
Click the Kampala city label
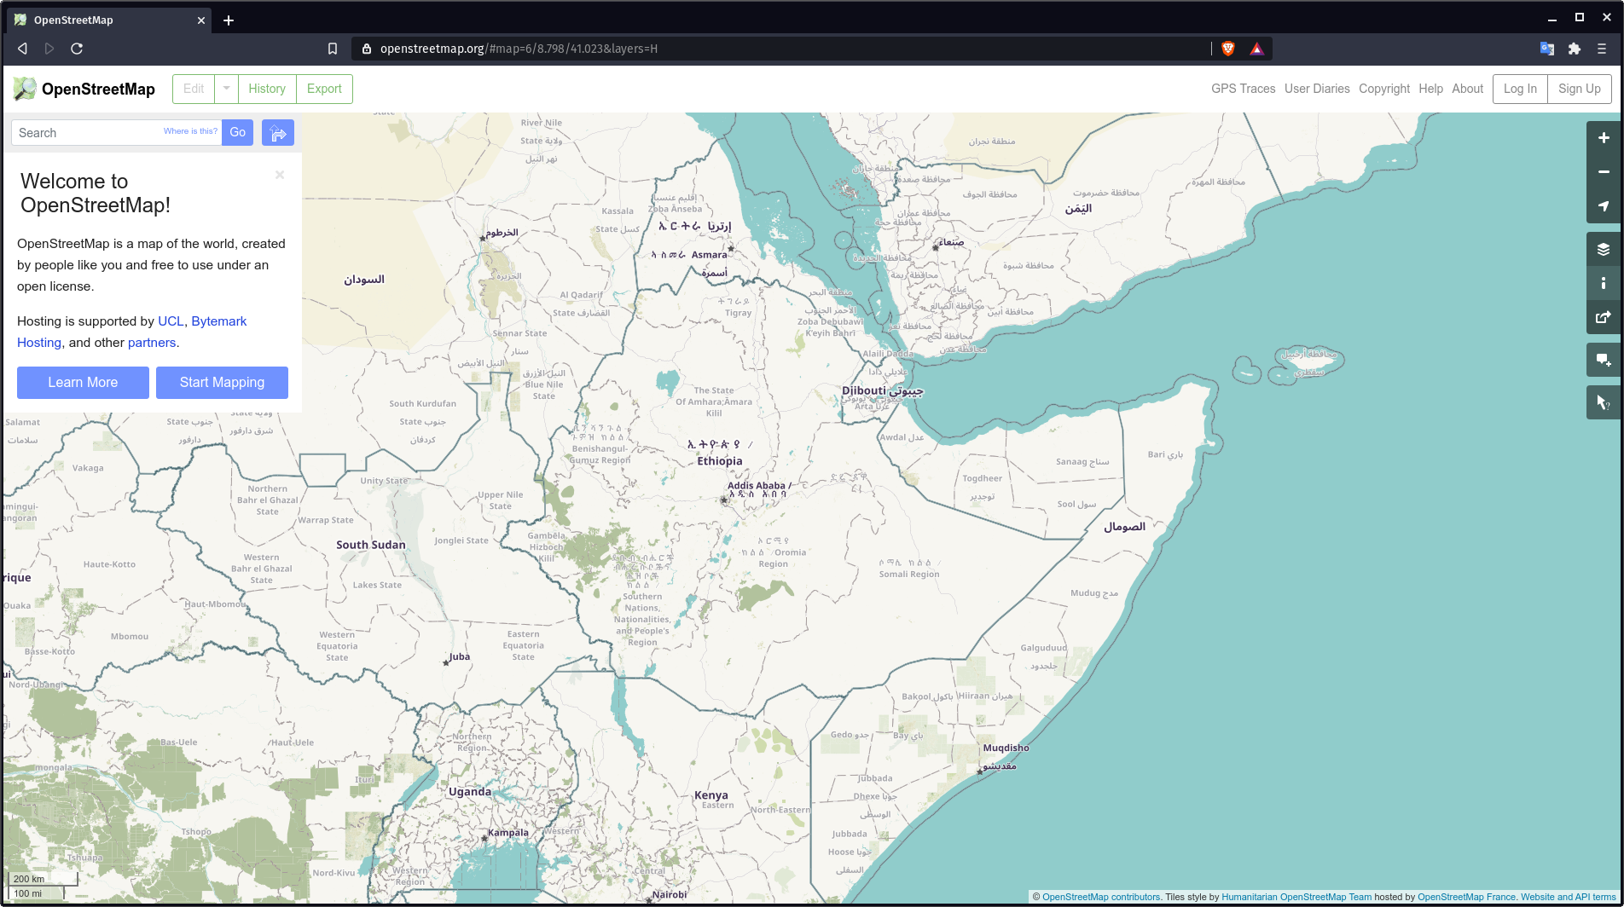(508, 833)
